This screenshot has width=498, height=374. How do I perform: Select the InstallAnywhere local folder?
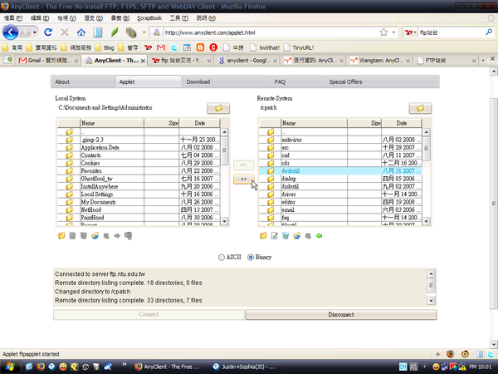139,186
